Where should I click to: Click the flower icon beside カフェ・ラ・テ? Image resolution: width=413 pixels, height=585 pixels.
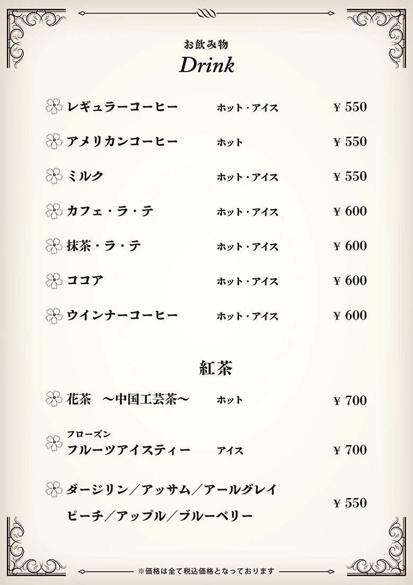(x=54, y=211)
